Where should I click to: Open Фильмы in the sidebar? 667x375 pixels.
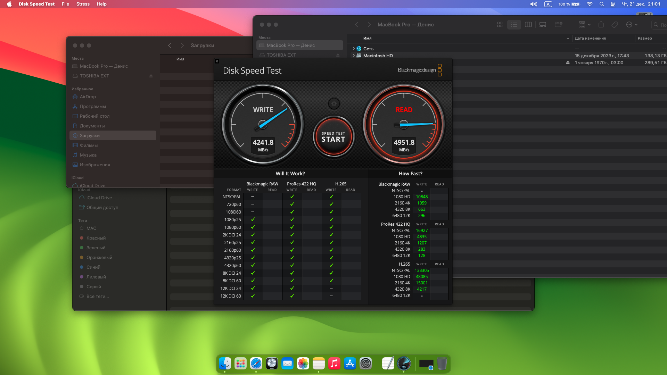[113, 145]
